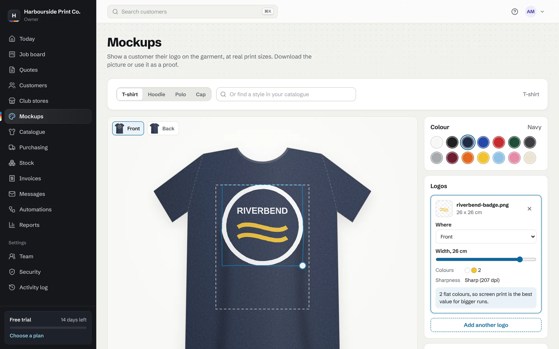Screen dimensions: 559x349
Task: Click the Customers people icon
Action: click(x=12, y=85)
